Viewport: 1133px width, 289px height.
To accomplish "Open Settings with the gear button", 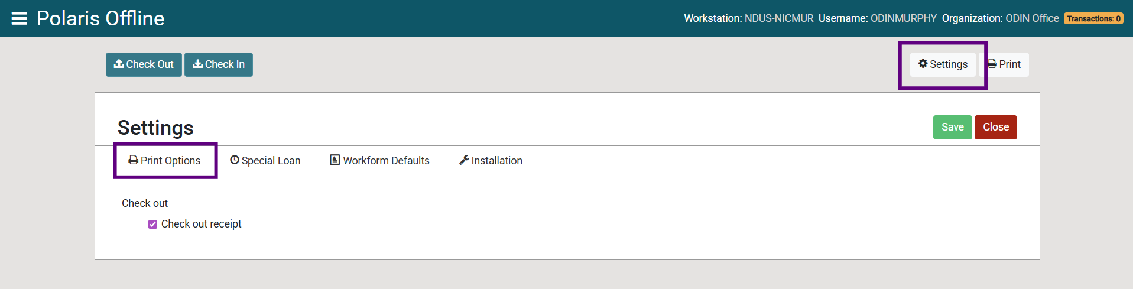I will tap(943, 64).
